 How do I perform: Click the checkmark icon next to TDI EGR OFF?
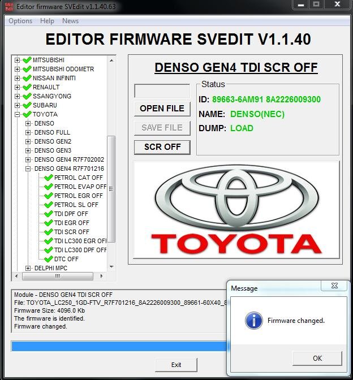point(49,223)
